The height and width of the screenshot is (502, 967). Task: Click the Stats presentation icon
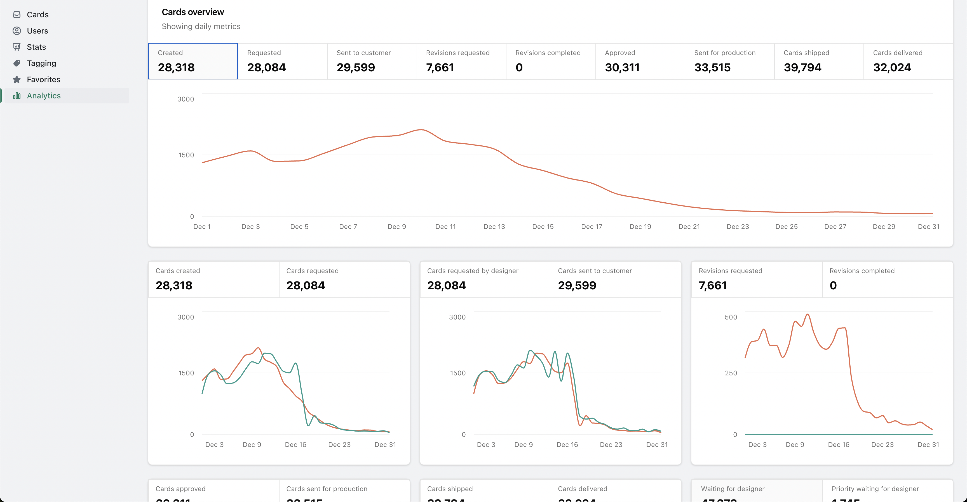[17, 47]
